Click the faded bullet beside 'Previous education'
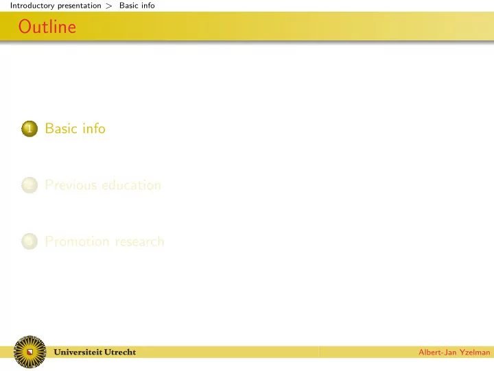 point(30,185)
